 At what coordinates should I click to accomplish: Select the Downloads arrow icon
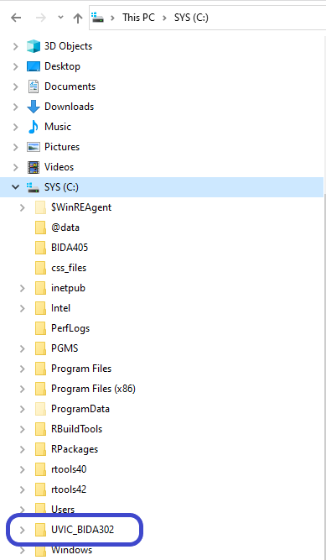point(34,107)
